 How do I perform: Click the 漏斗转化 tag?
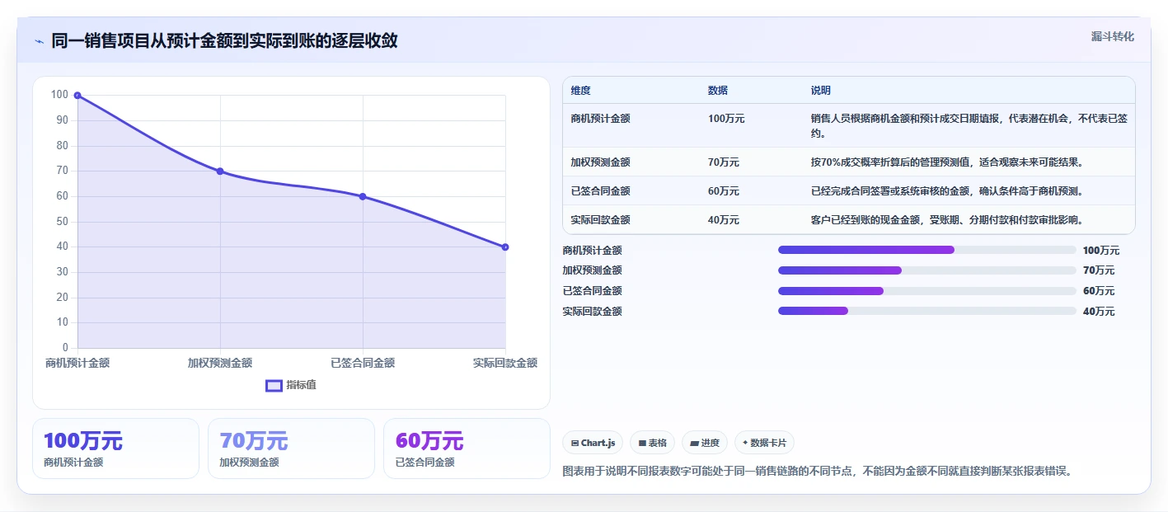[x=1113, y=36]
